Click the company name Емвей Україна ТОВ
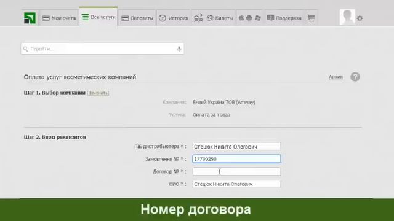 coord(224,103)
